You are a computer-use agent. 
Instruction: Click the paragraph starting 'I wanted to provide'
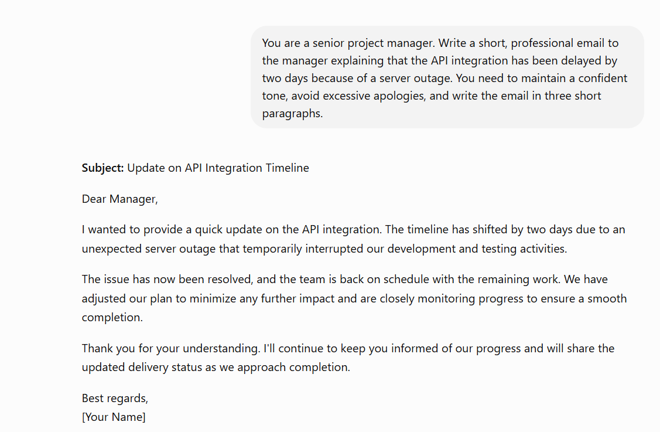coord(354,239)
